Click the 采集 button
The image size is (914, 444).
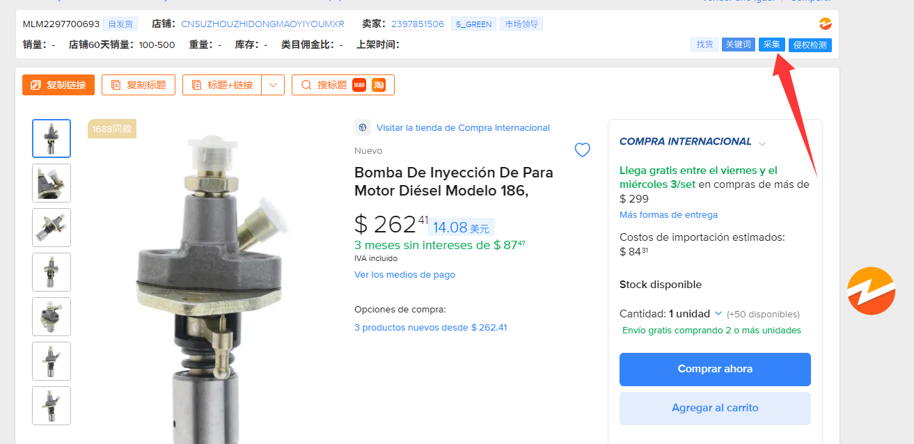pos(771,45)
